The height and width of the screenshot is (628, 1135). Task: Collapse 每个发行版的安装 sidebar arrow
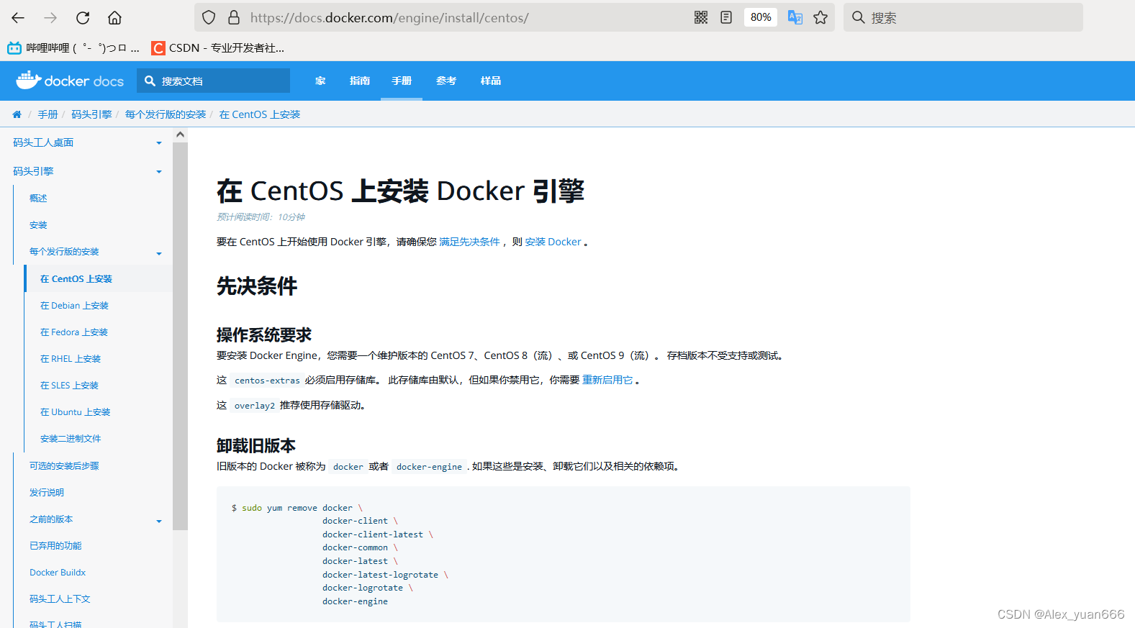159,253
